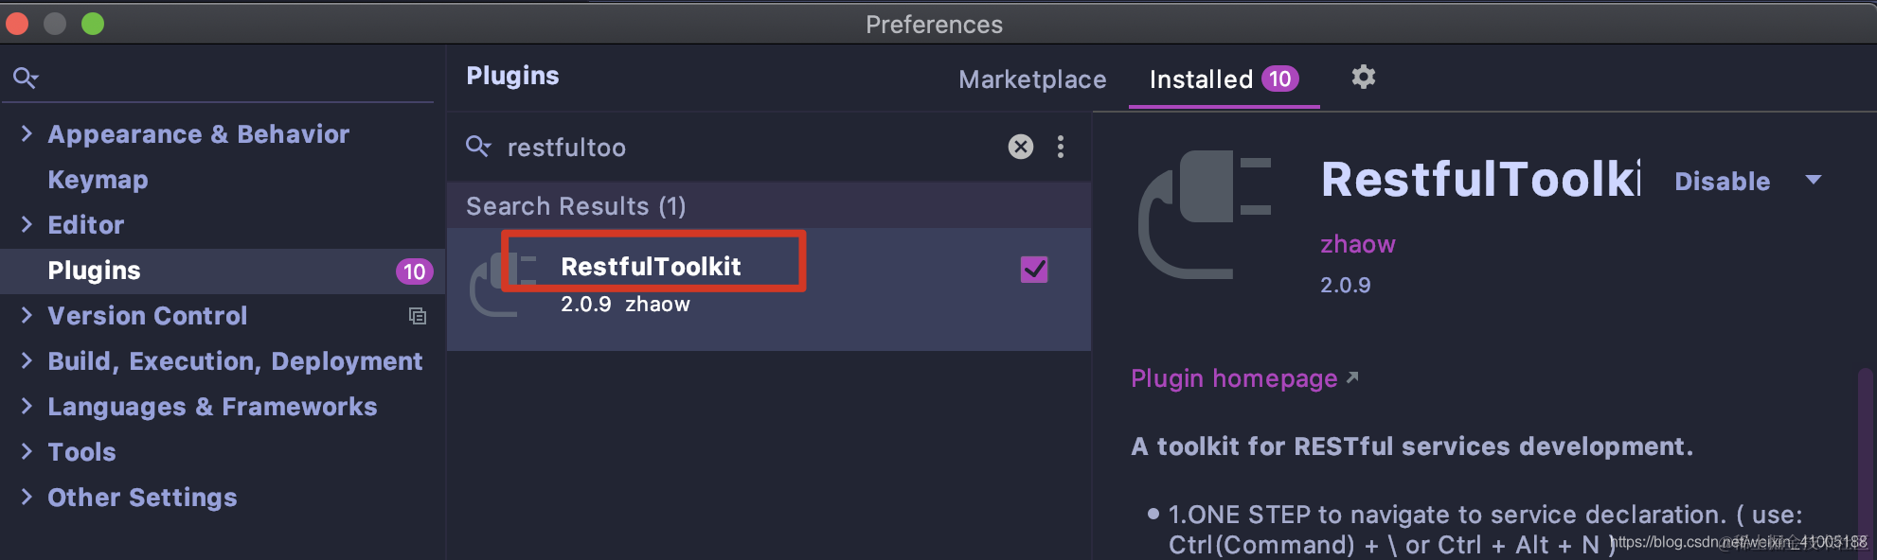
Task: Click the plugin search magnifier icon
Action: [x=478, y=147]
